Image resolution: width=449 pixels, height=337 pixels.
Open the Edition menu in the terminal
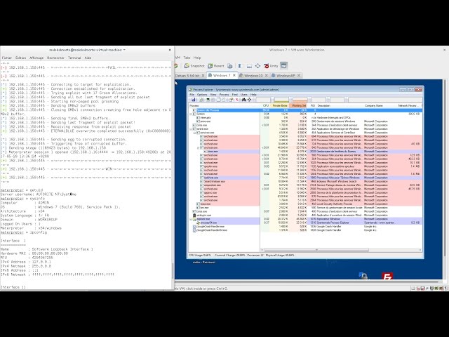(20, 58)
